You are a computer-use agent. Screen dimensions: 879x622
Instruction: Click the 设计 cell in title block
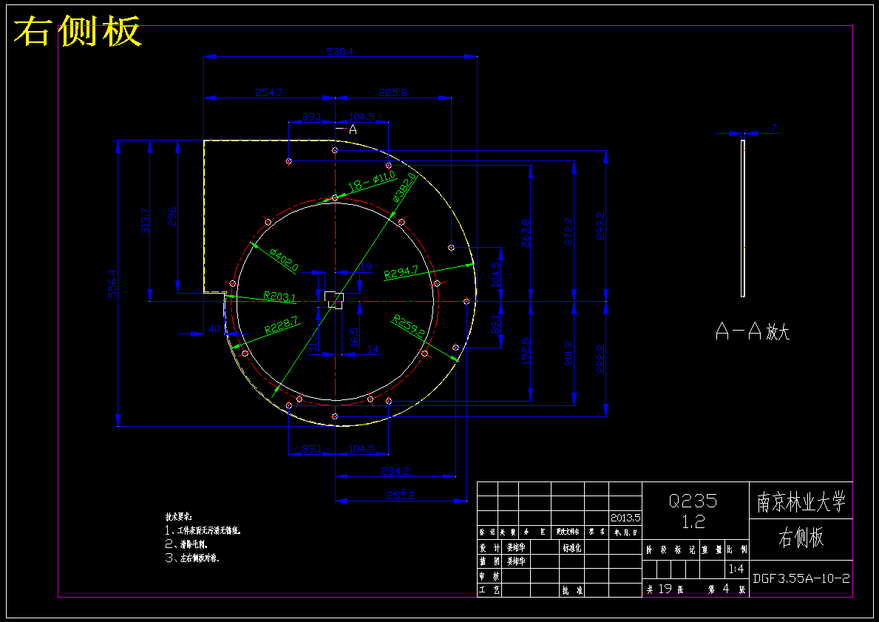pyautogui.click(x=488, y=547)
